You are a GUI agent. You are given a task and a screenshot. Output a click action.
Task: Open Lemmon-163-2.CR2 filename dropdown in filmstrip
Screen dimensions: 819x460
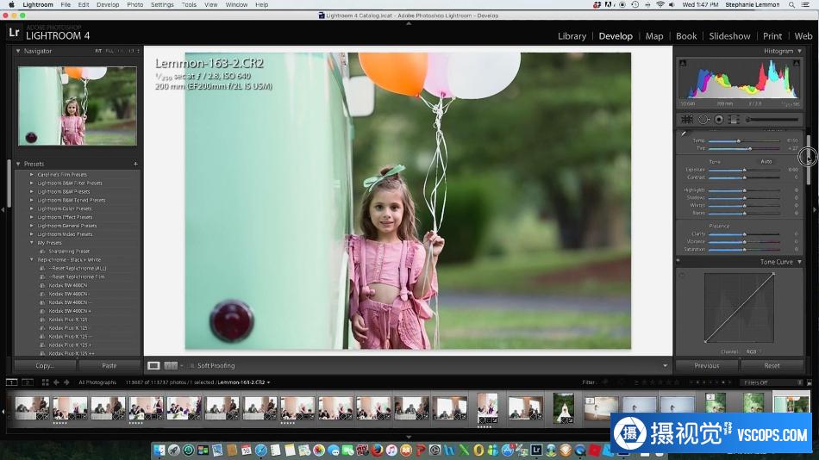(268, 382)
